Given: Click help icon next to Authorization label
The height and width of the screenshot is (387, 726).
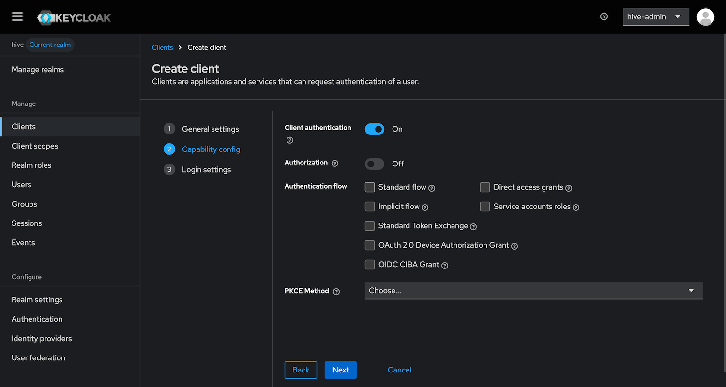Looking at the screenshot, I should (335, 164).
